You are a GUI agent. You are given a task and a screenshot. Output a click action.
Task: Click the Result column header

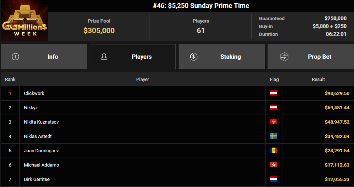pos(318,79)
